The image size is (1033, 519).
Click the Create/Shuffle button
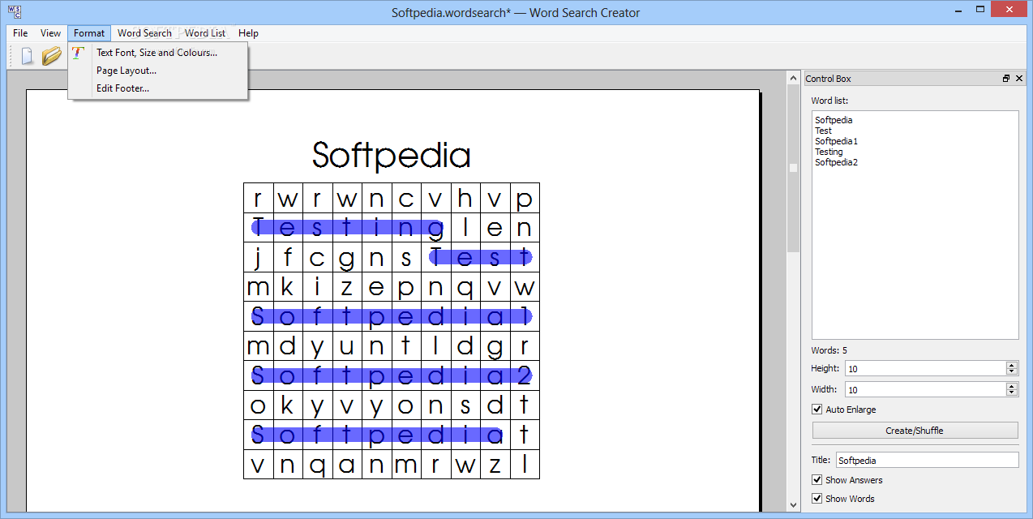click(915, 431)
